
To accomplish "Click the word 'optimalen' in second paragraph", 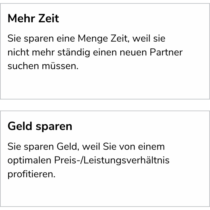I will click(29, 161).
